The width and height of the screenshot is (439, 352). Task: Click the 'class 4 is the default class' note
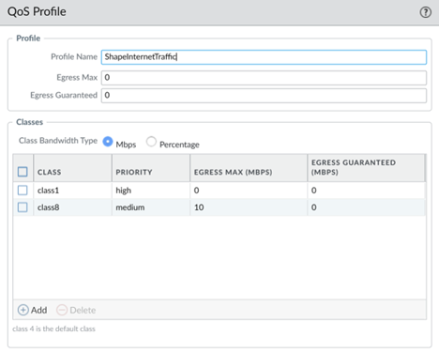53,329
